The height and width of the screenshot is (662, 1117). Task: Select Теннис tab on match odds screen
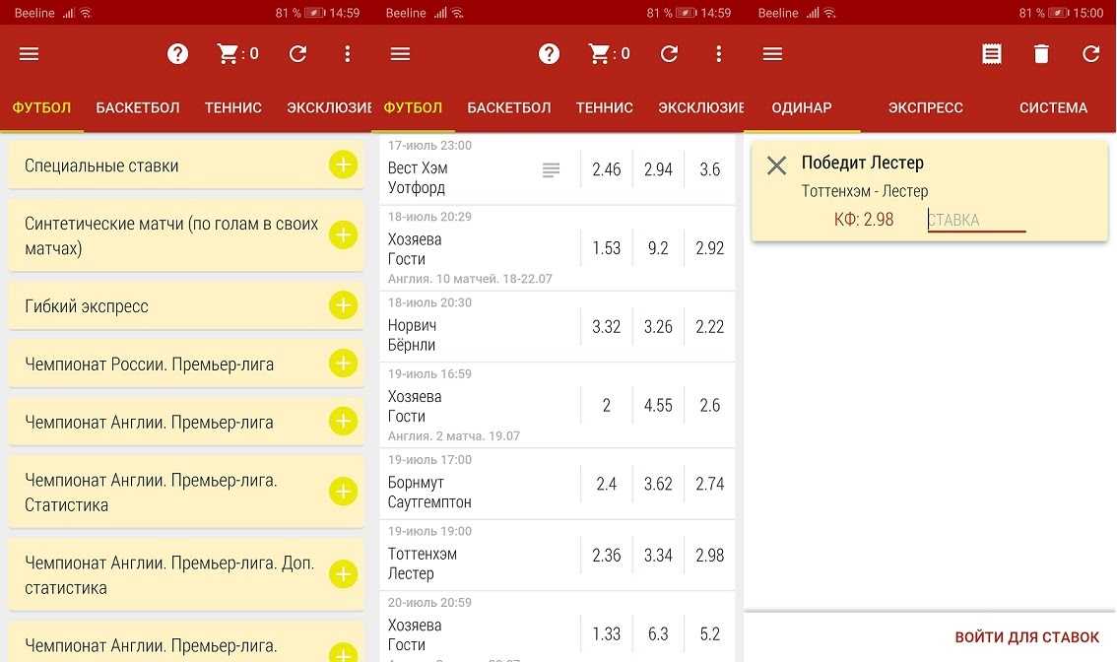604,107
